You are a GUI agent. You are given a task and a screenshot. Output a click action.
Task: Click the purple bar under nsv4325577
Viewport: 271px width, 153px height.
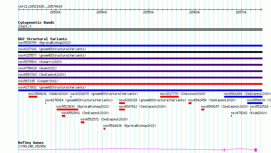click(140, 58)
